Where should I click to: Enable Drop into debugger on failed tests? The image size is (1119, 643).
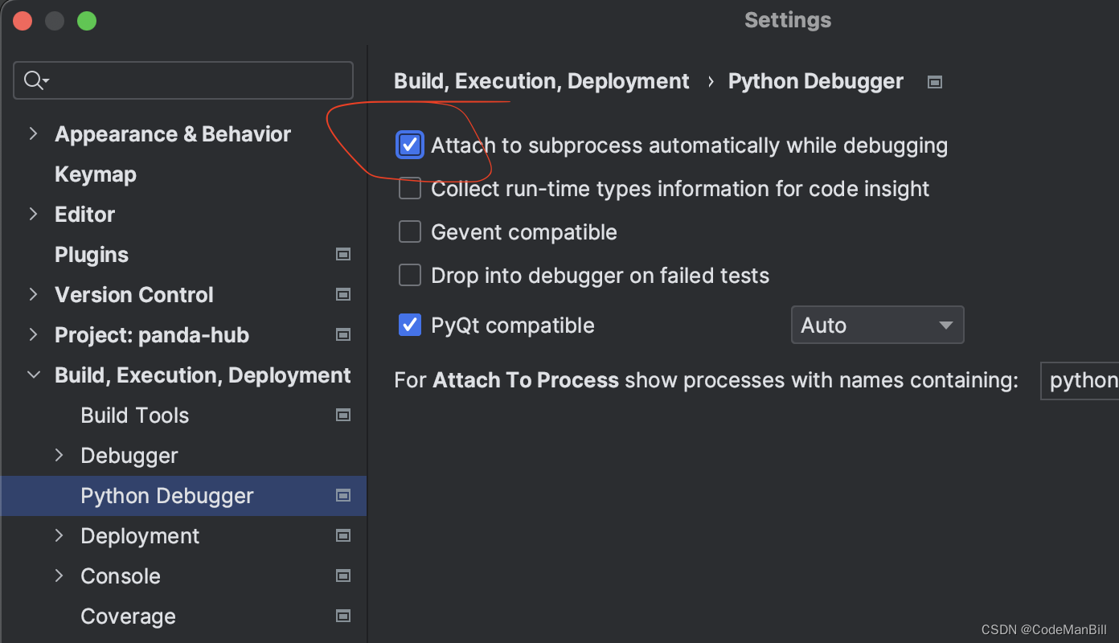410,276
